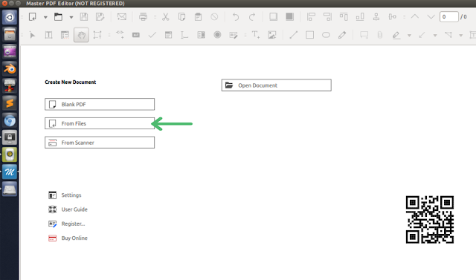The height and width of the screenshot is (280, 476).
Task: Toggle the Hand tool
Action: coord(81,35)
